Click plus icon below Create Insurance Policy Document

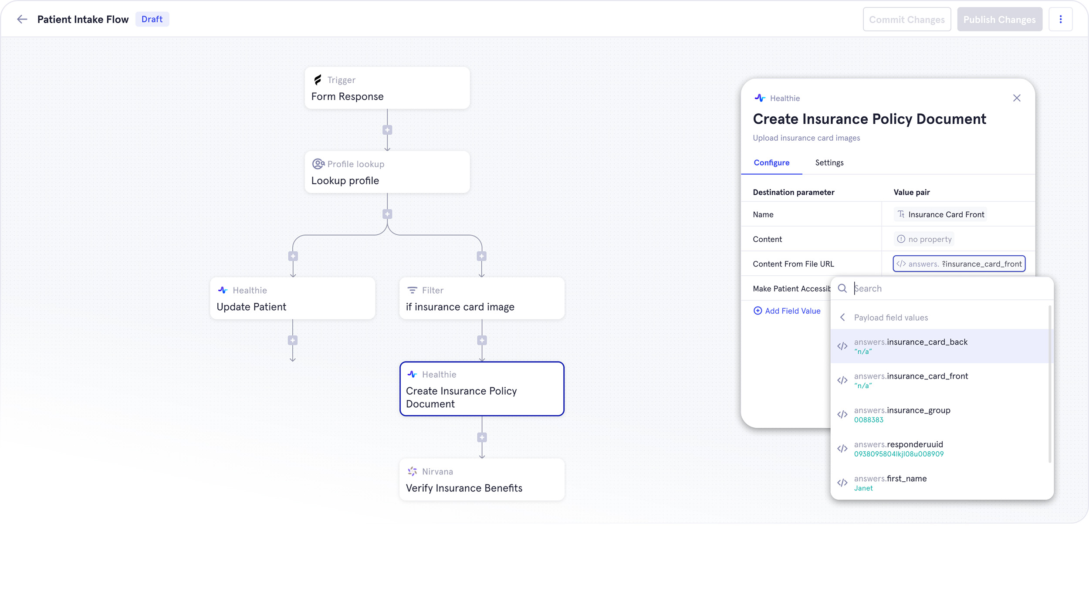pos(482,437)
